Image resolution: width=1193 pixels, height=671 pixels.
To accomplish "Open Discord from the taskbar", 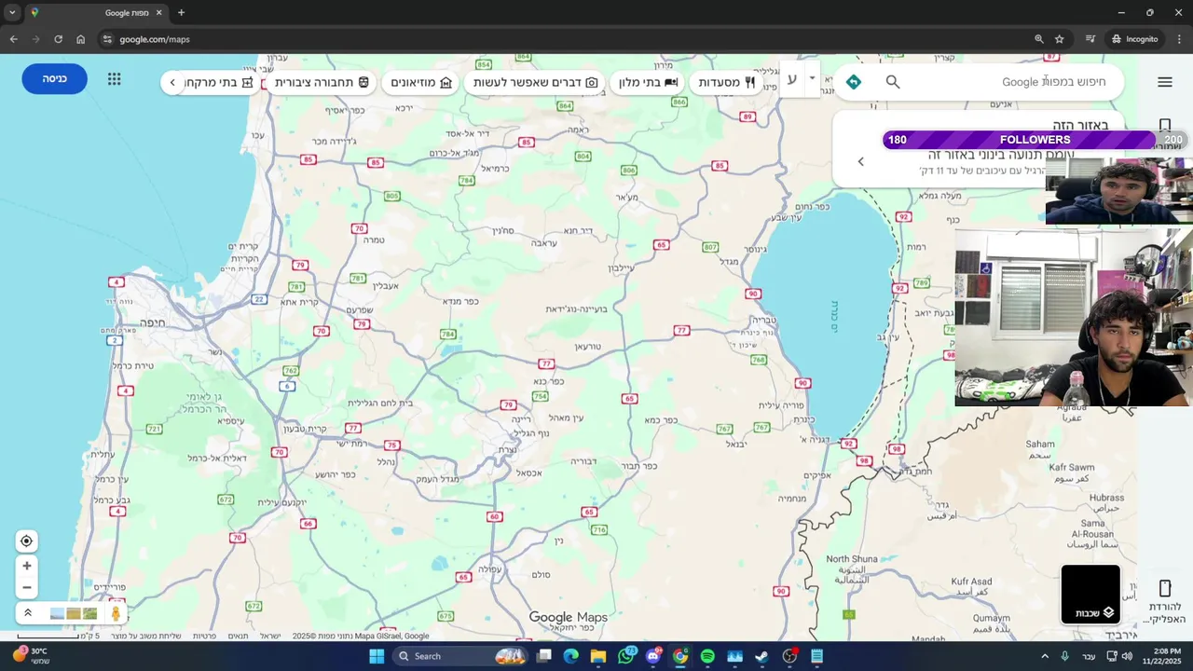I will pyautogui.click(x=653, y=656).
